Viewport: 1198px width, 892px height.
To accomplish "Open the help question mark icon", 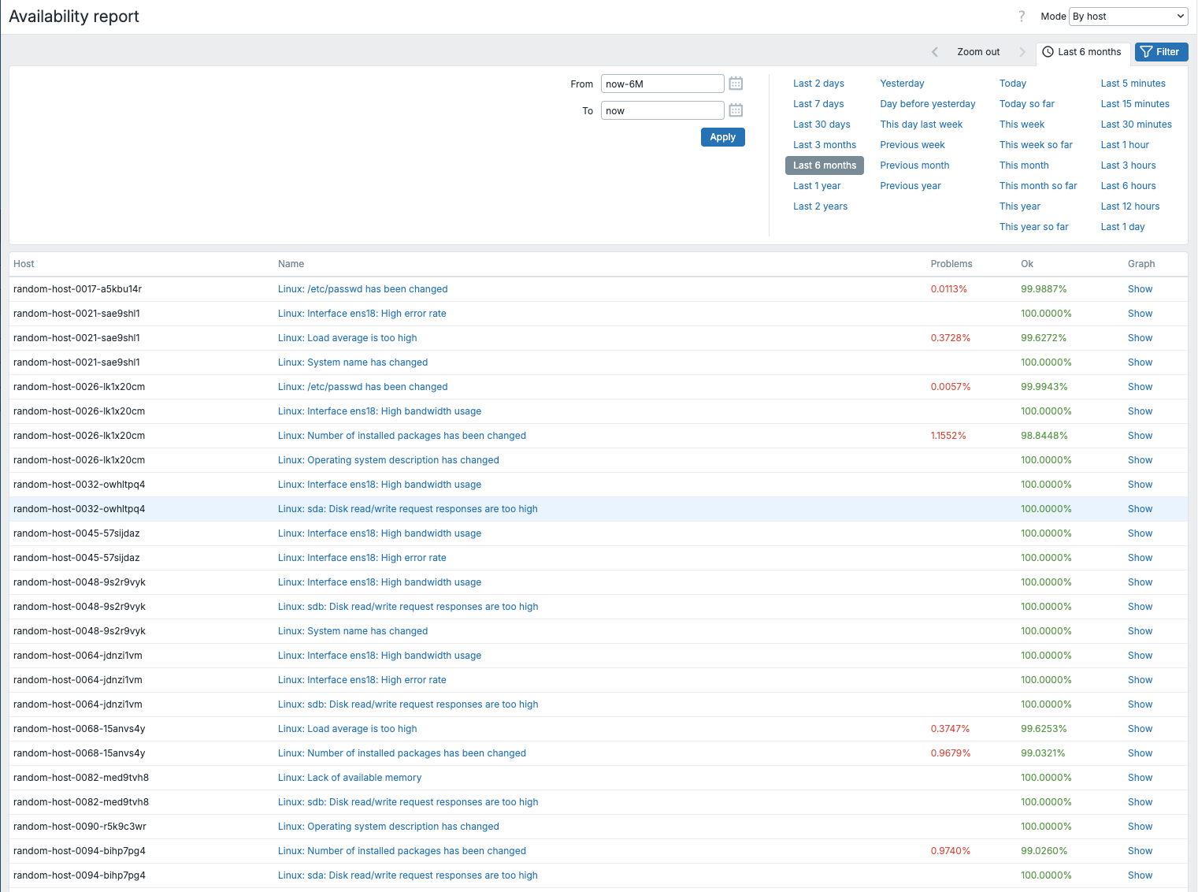I will [1022, 16].
